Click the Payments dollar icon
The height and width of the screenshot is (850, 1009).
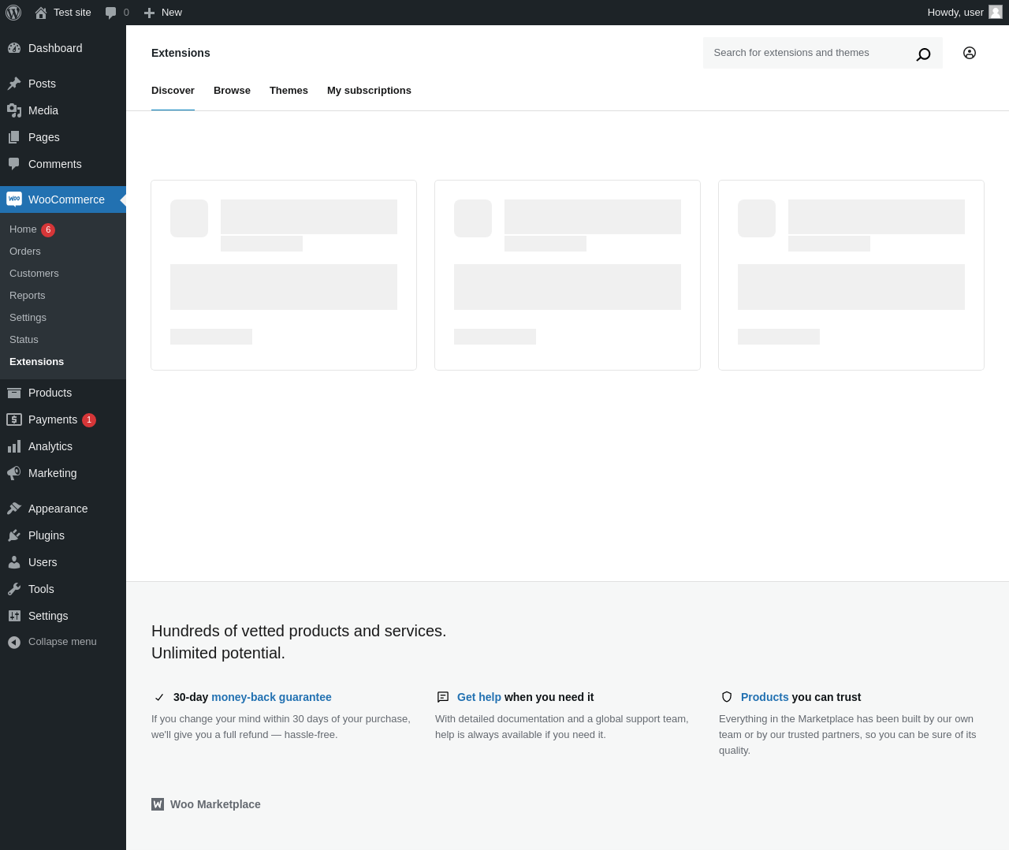click(14, 419)
